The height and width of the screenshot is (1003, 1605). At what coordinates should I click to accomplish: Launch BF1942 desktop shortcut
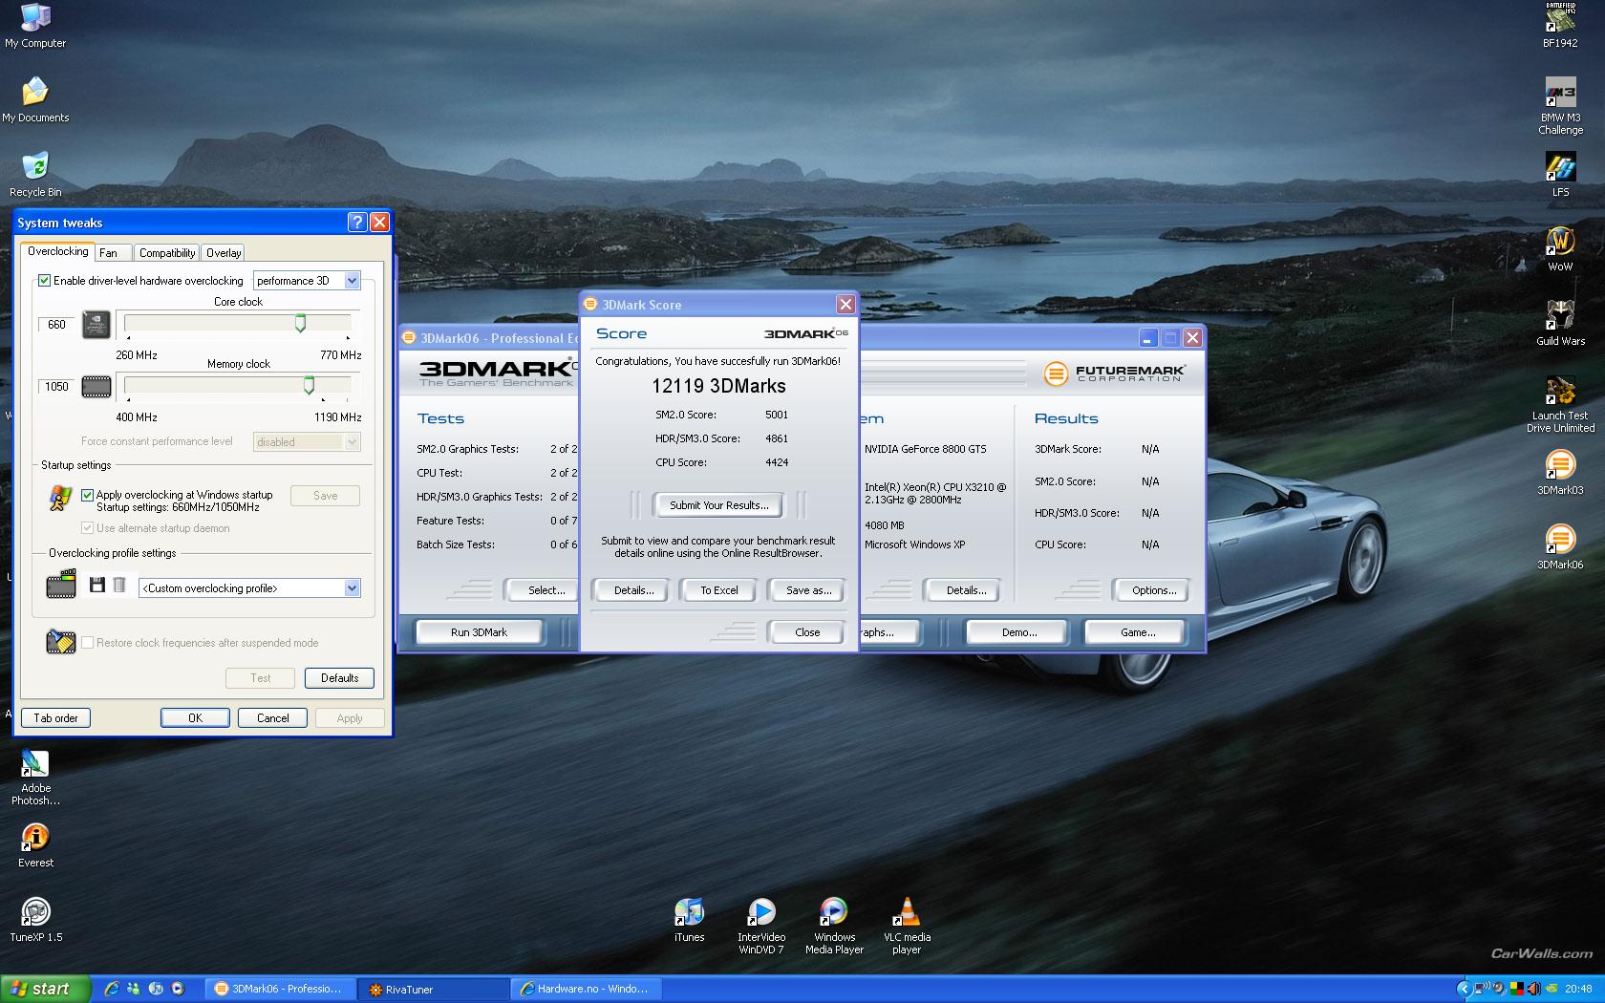click(x=1560, y=26)
